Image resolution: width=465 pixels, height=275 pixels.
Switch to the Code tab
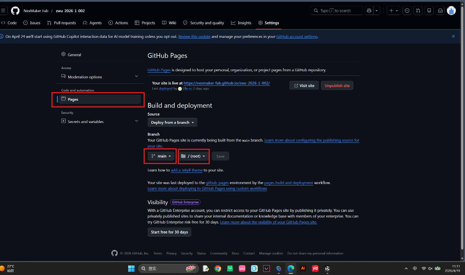coord(9,23)
